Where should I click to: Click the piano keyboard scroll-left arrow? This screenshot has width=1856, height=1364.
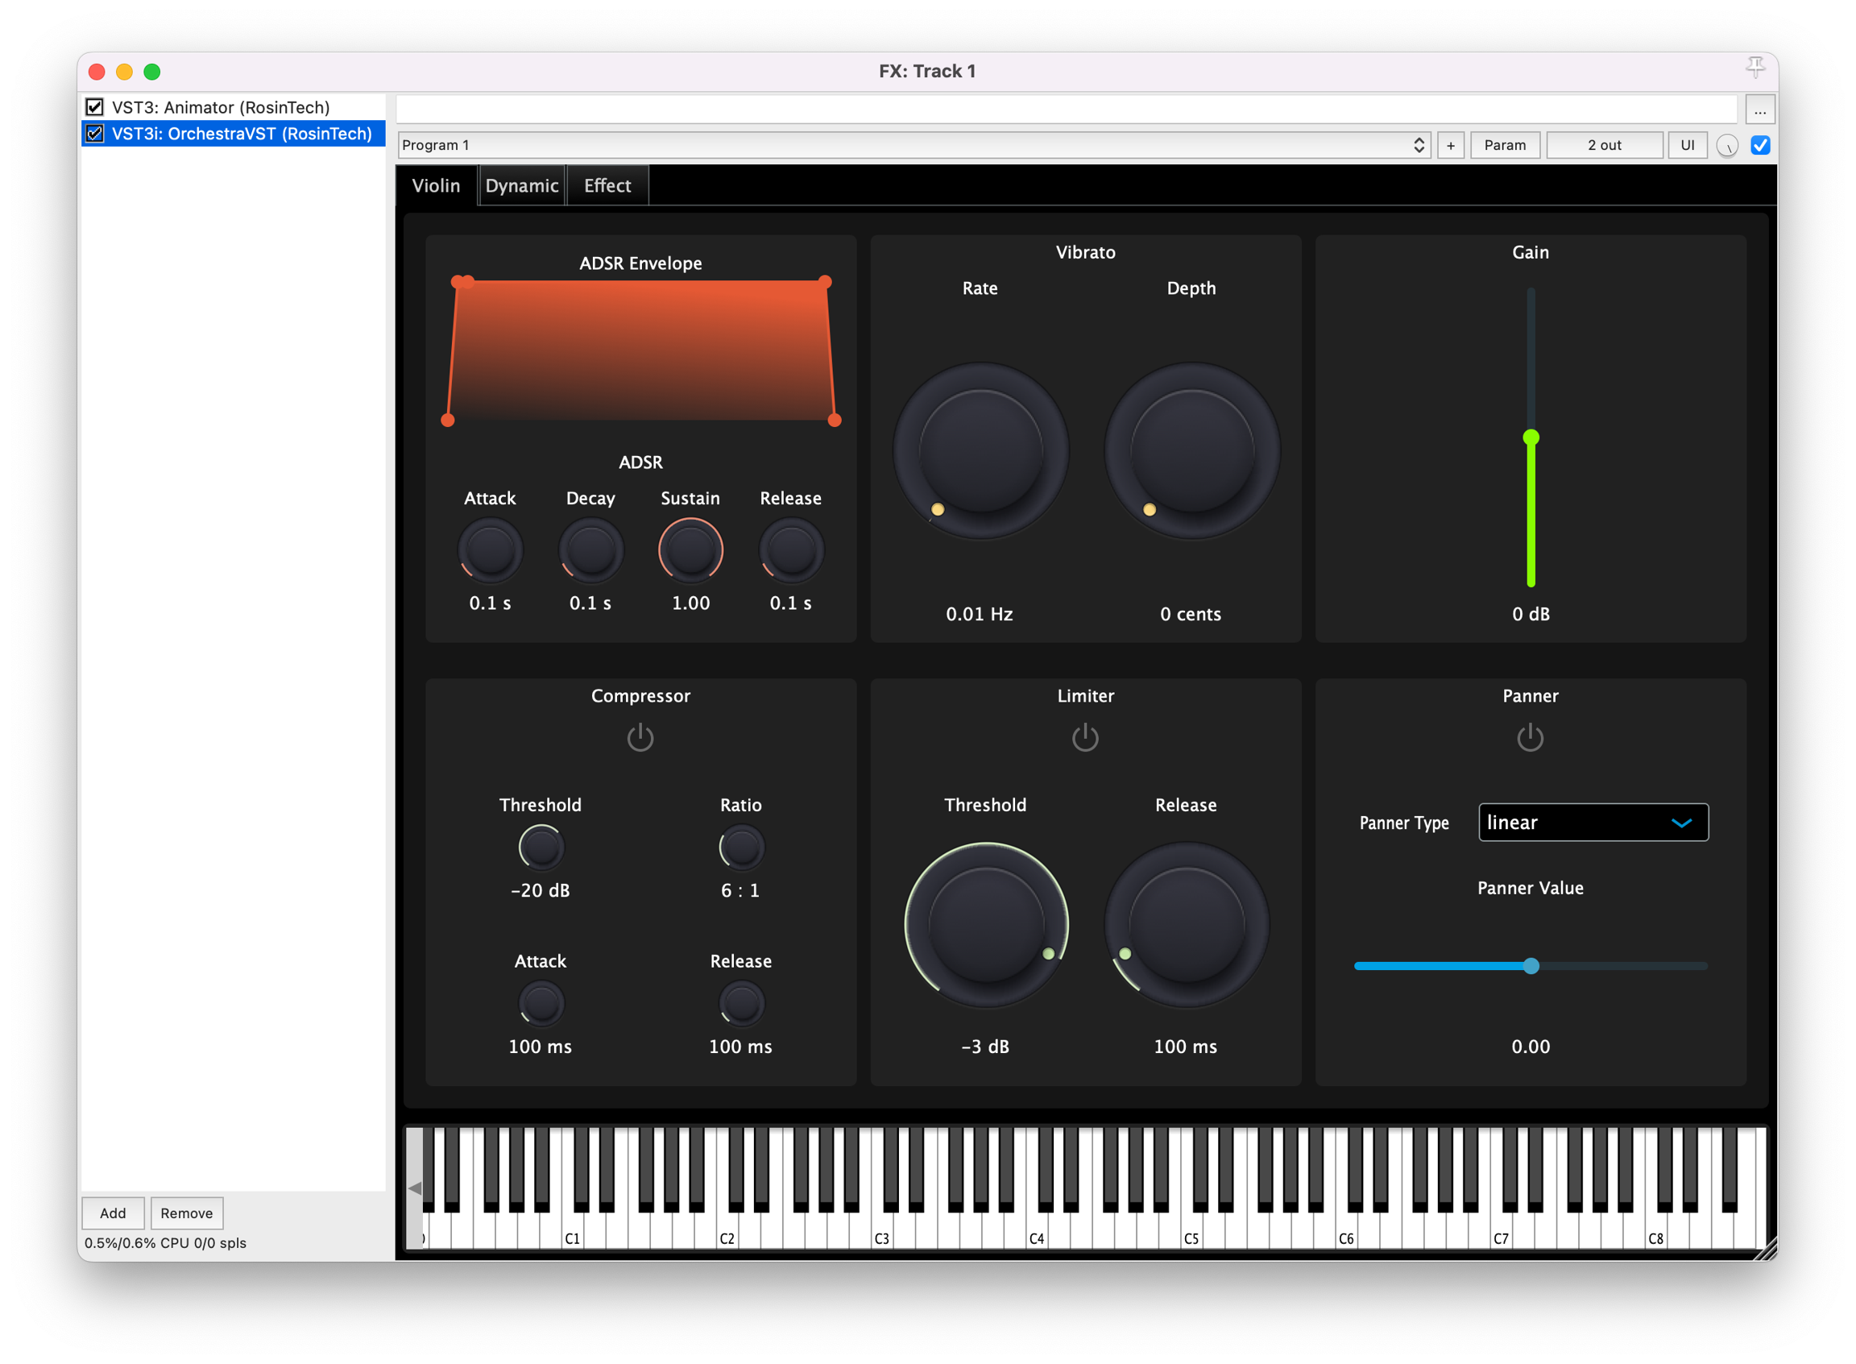tap(416, 1188)
